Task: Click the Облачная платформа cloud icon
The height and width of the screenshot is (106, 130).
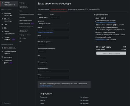Action: pos(2,13)
